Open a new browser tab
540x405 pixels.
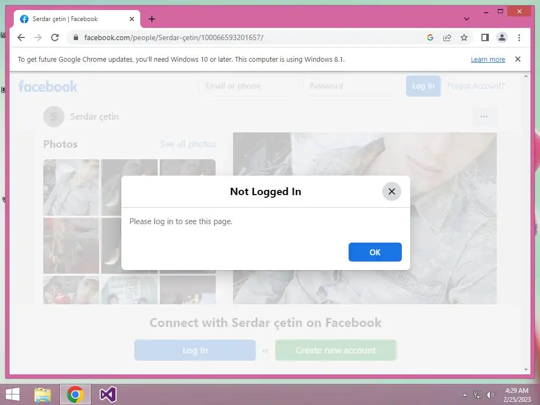[x=152, y=19]
